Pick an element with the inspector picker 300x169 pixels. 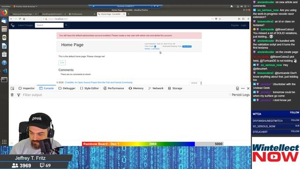(x=13, y=88)
